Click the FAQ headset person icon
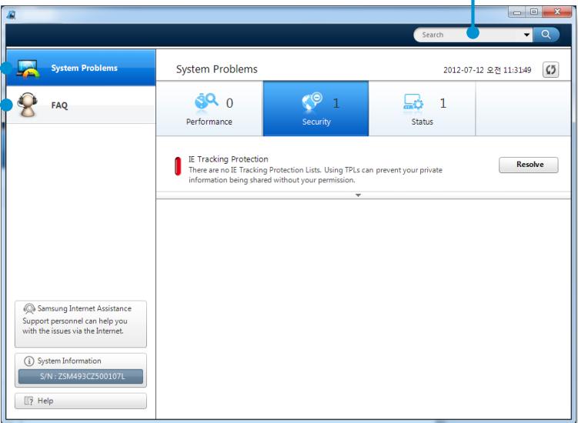This screenshot has height=423, width=578. click(x=27, y=105)
